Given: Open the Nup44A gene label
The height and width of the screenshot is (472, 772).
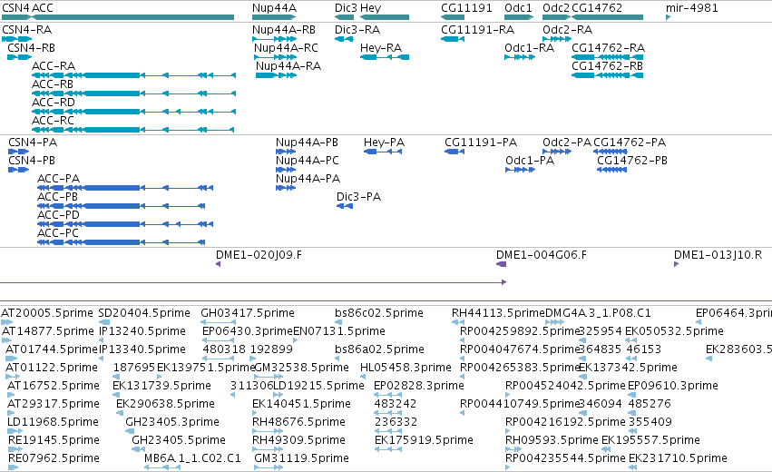Looking at the screenshot, I should 274,8.
